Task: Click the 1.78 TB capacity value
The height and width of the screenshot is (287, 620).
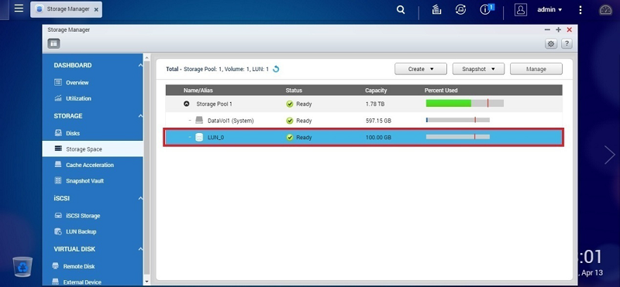Action: click(x=375, y=104)
